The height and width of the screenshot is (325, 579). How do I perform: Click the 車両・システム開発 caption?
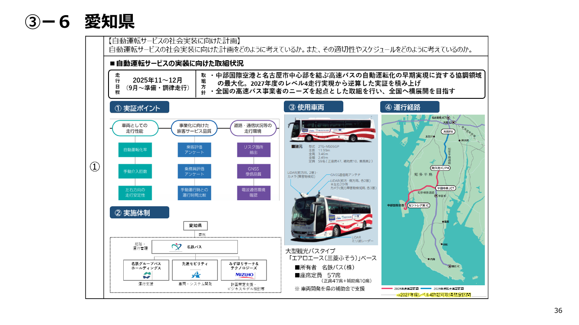[x=195, y=284]
